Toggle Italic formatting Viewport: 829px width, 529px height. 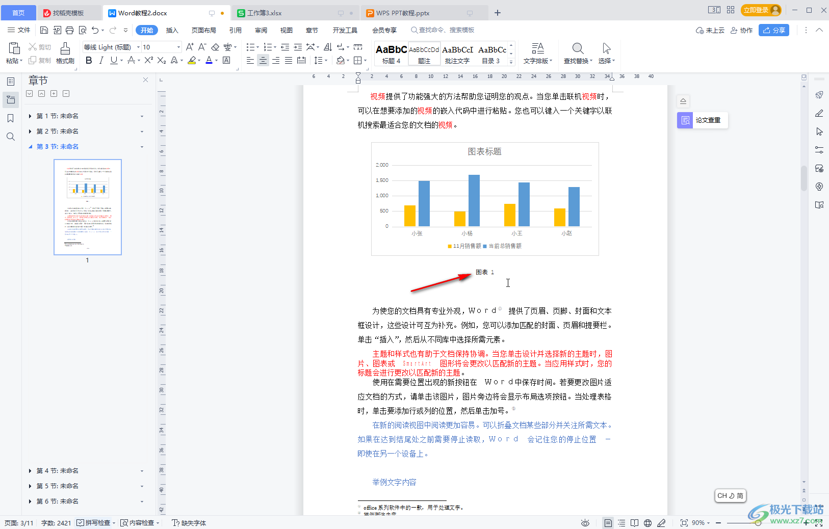[x=101, y=60]
